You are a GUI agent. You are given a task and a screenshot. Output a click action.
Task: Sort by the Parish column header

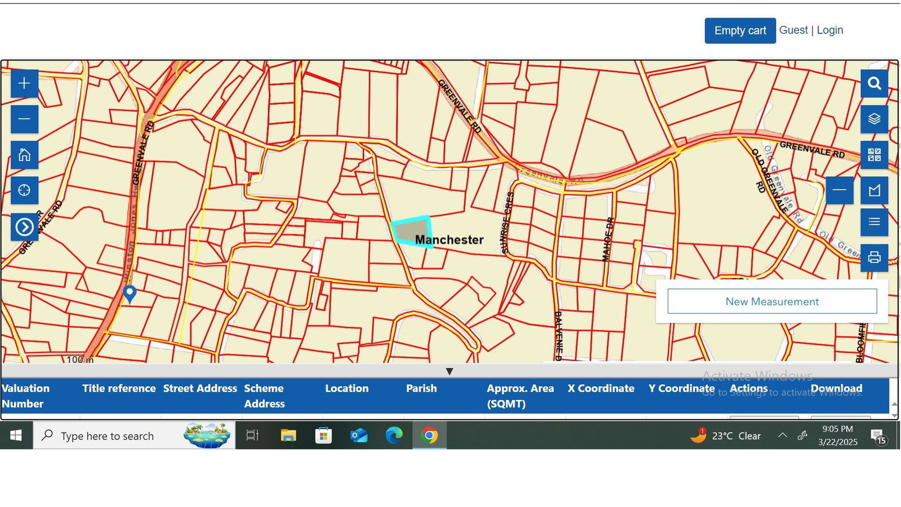421,388
